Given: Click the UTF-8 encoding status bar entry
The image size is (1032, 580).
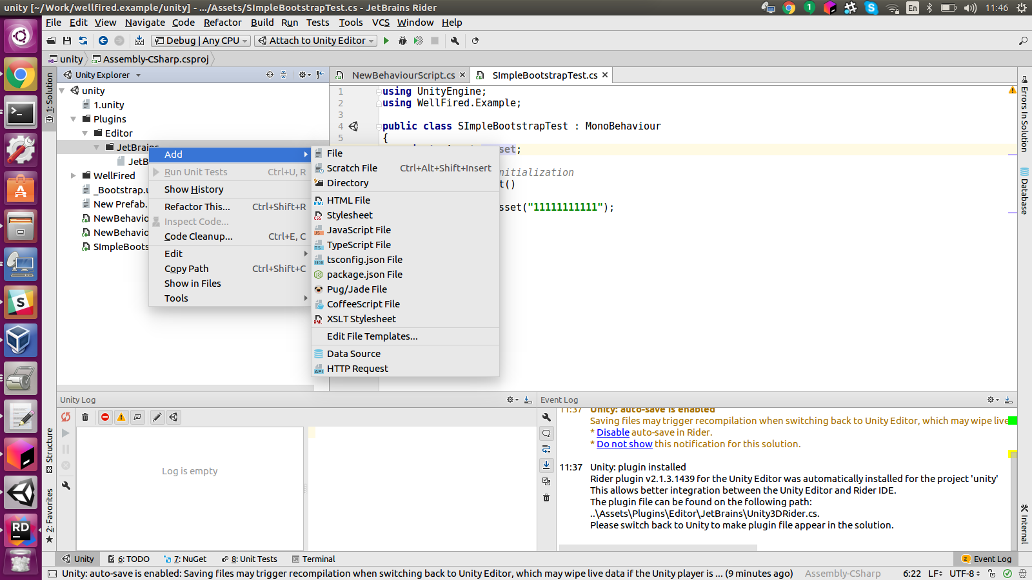Looking at the screenshot, I should (x=964, y=574).
